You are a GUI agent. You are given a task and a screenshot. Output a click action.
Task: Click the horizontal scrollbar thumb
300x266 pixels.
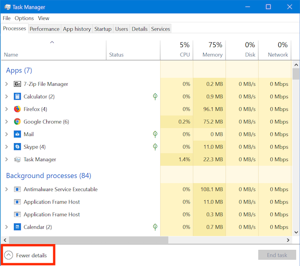(88, 240)
